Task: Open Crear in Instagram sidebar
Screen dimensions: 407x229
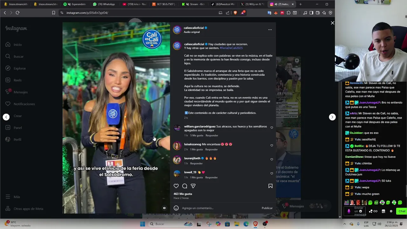Action: tap(14, 116)
